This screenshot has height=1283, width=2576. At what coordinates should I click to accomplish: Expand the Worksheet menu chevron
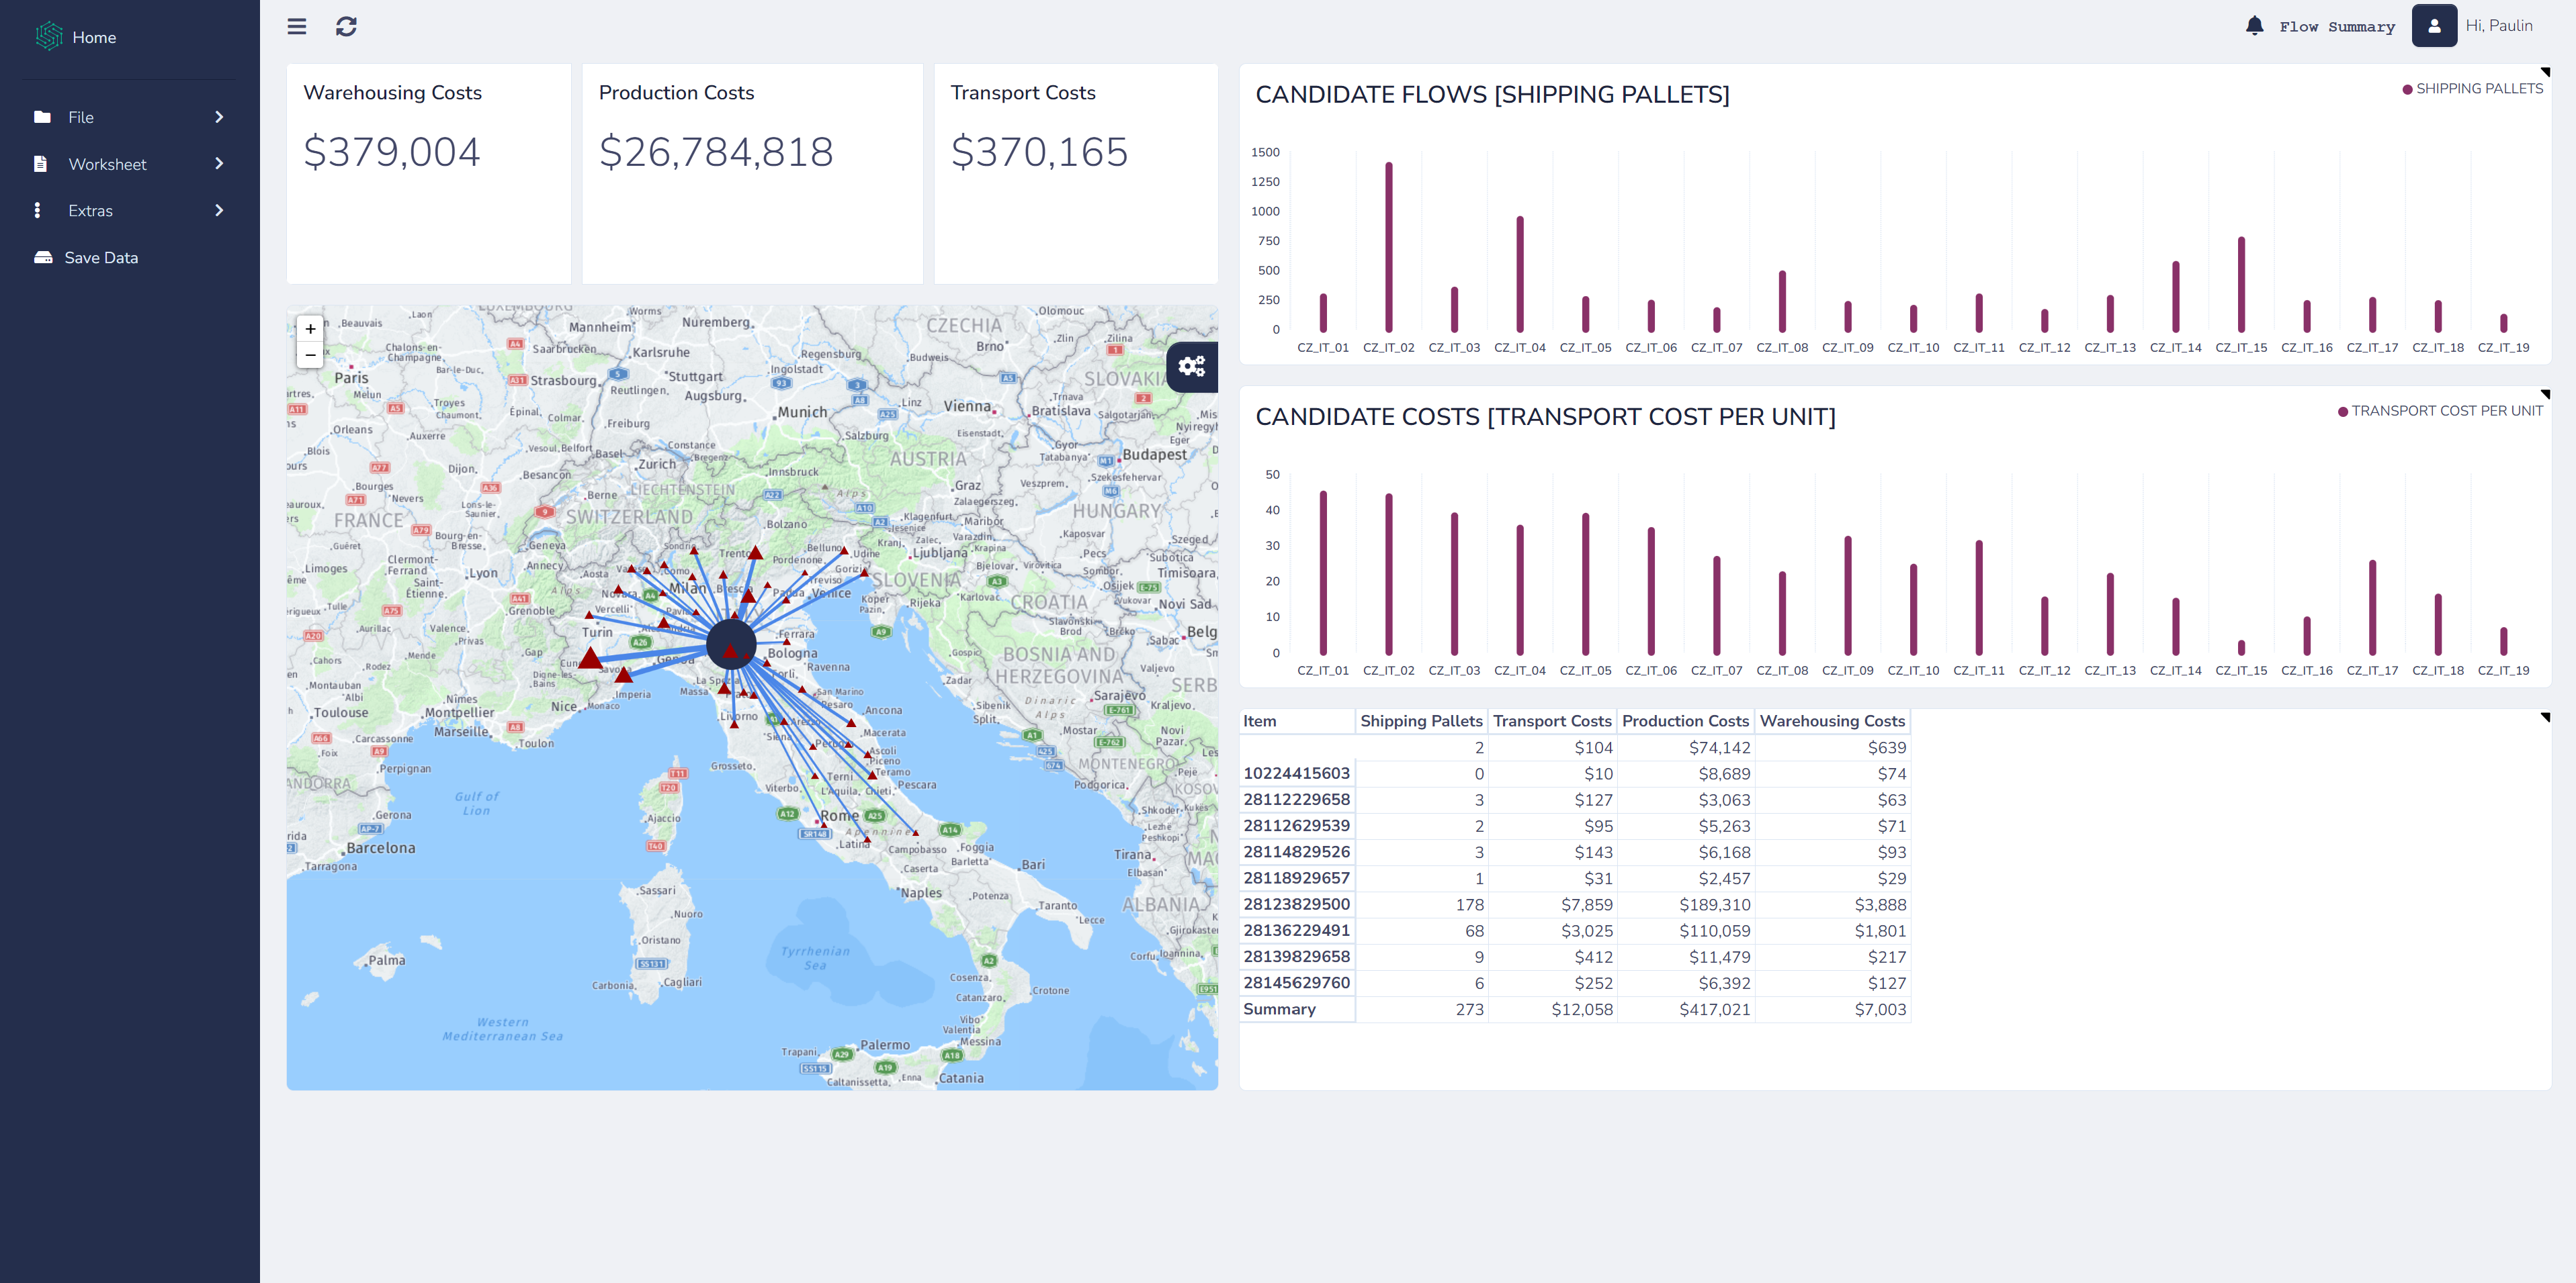click(x=219, y=164)
